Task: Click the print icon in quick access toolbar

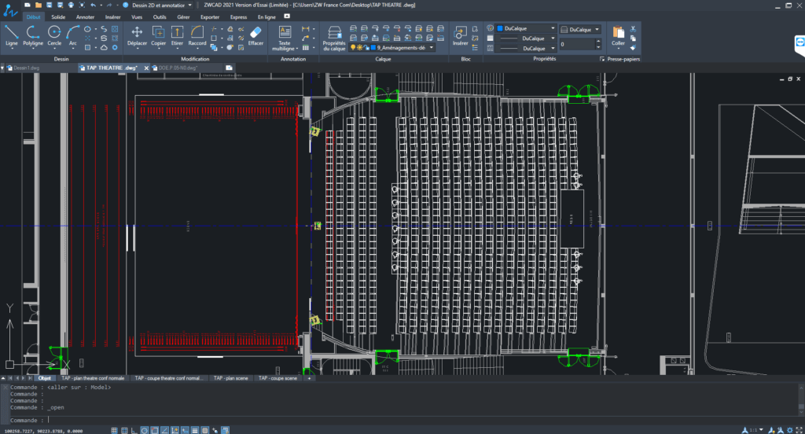Action: click(71, 6)
